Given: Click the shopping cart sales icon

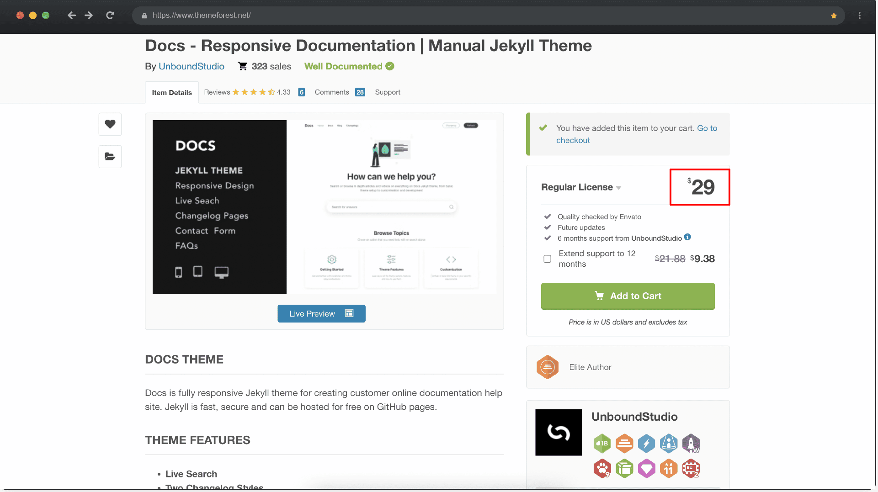Looking at the screenshot, I should click(x=243, y=66).
